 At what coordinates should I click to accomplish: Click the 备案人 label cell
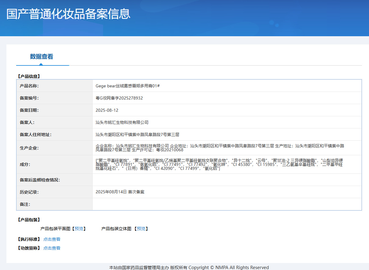tap(55, 122)
